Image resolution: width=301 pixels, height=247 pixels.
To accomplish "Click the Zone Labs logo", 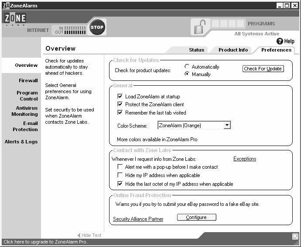I will click(x=15, y=19).
